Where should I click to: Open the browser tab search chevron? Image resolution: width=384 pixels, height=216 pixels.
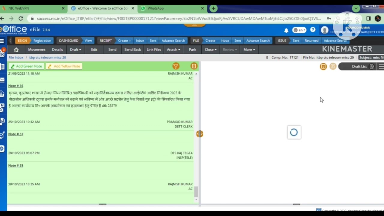pyautogui.click(x=356, y=8)
